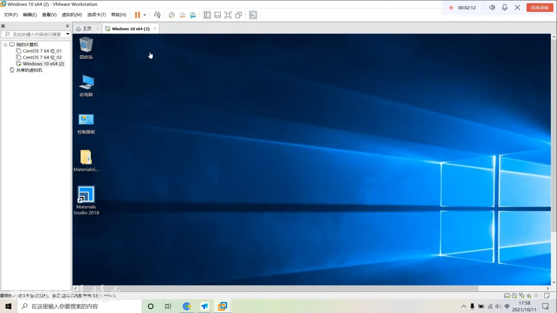Open the Windows Start menu
This screenshot has width=557, height=313.
coord(9,306)
